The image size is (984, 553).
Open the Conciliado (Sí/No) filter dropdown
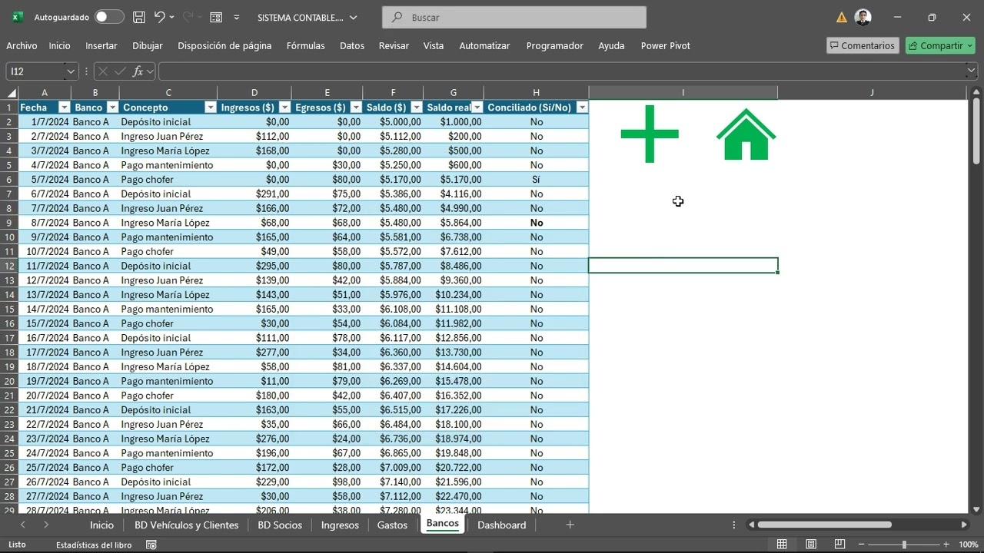pyautogui.click(x=582, y=108)
